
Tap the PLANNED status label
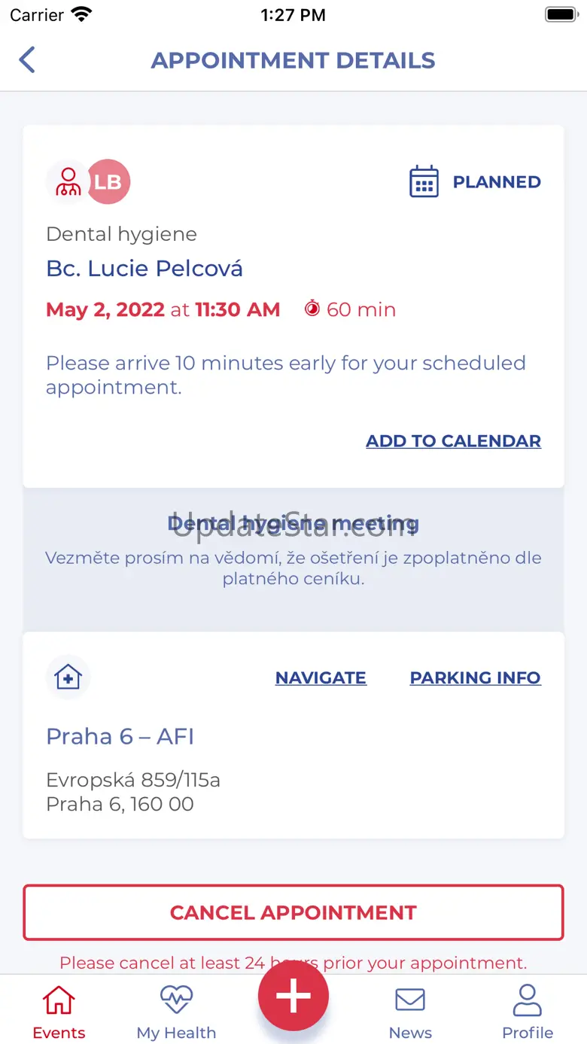(x=497, y=182)
